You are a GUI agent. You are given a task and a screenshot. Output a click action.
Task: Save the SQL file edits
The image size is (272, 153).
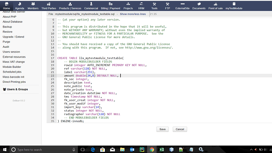[x=162, y=129]
